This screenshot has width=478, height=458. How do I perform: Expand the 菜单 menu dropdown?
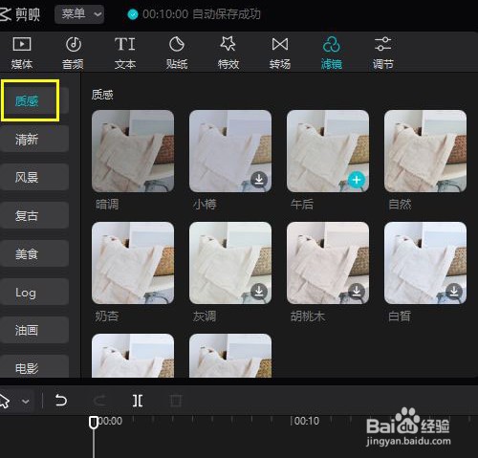(x=79, y=14)
